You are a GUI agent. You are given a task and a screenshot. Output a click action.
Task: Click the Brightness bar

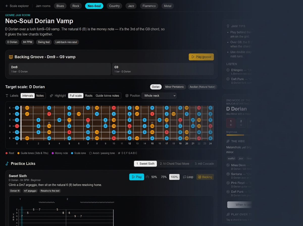(x=239, y=135)
